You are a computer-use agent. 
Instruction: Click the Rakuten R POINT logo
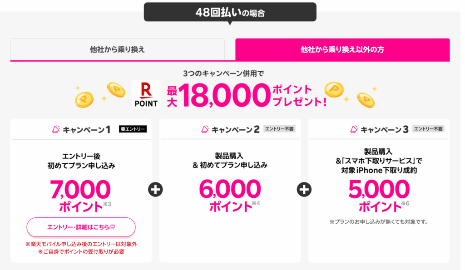pyautogui.click(x=146, y=94)
